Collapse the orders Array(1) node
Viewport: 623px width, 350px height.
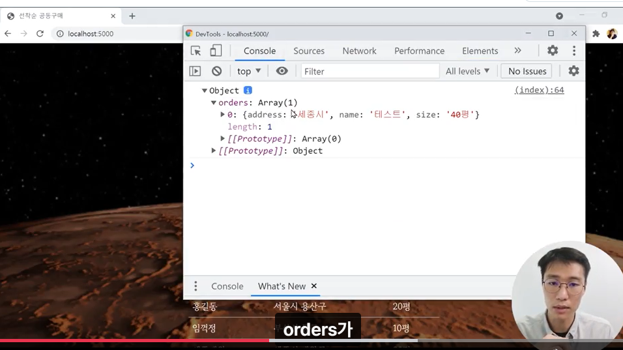point(213,102)
